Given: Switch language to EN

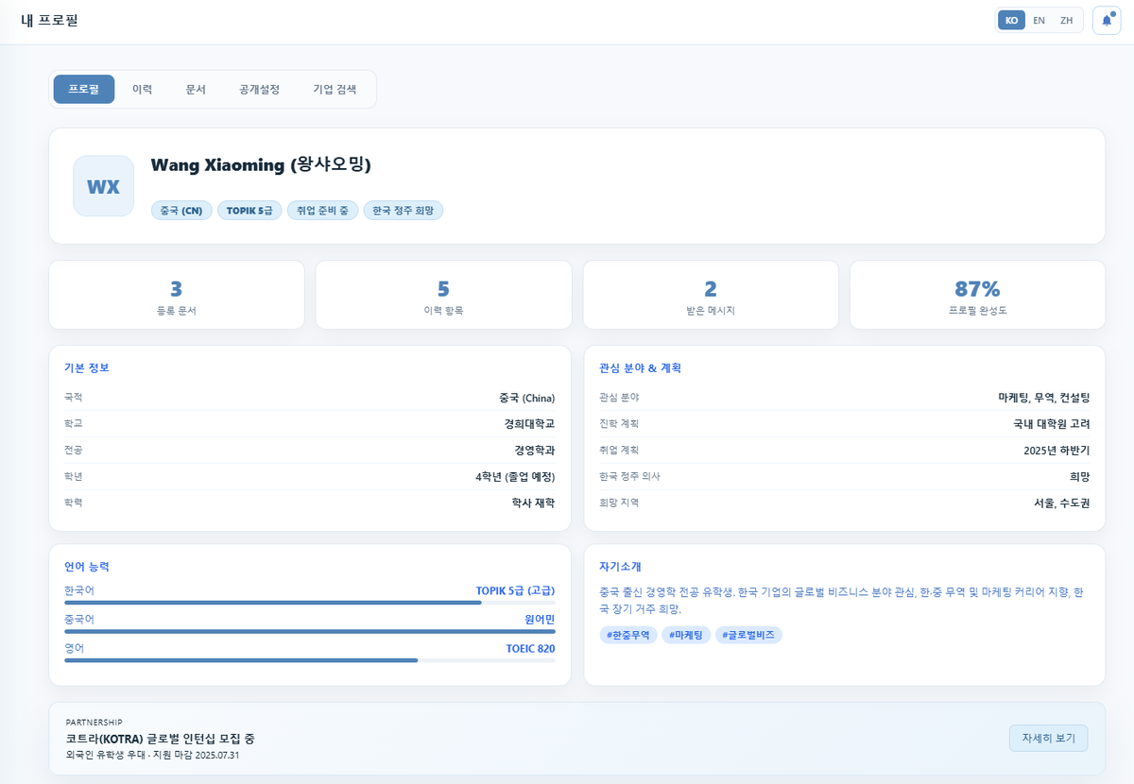Looking at the screenshot, I should click(x=1039, y=20).
